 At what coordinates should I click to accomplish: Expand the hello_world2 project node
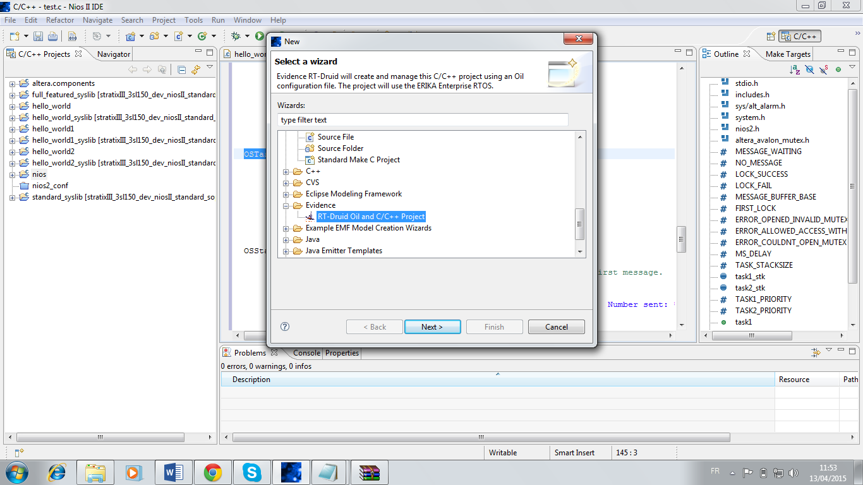point(12,152)
